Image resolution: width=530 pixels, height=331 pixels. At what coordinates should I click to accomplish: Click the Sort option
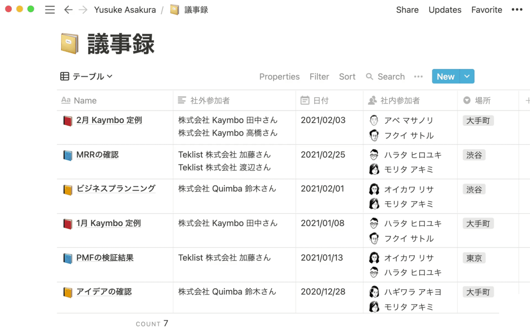pyautogui.click(x=347, y=76)
